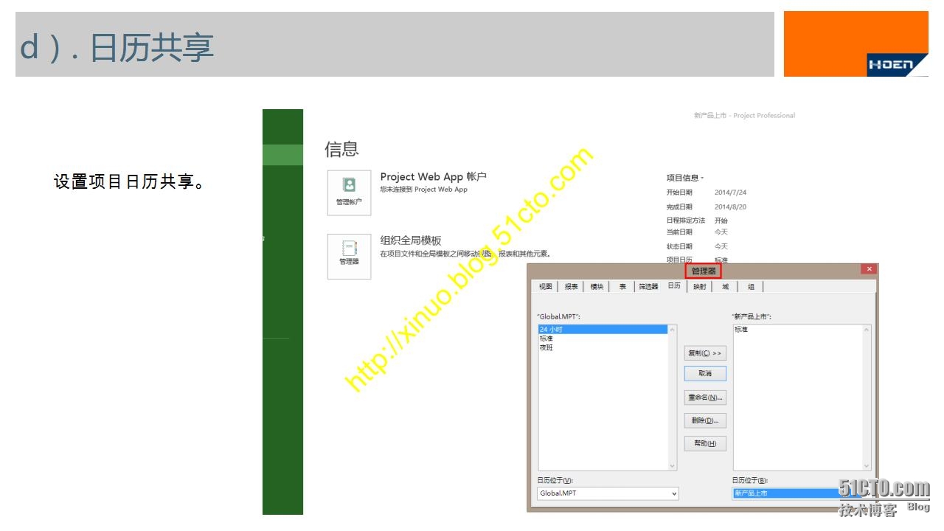Click the 当前日期 value 今天
The width and height of the screenshot is (944, 531).
721,232
